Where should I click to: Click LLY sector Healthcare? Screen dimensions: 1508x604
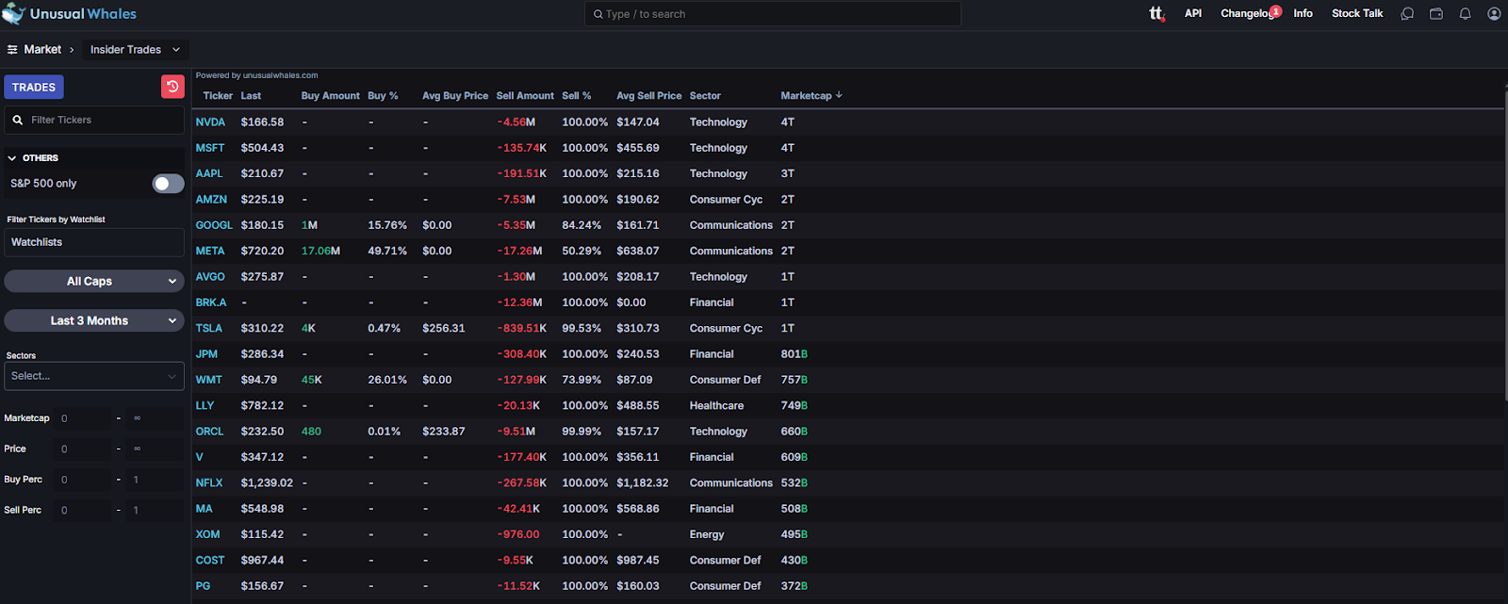[x=716, y=405]
